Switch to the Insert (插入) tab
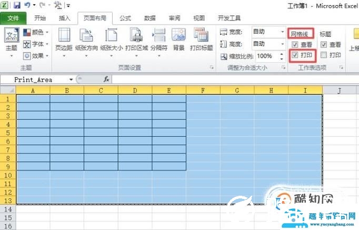 click(64, 18)
